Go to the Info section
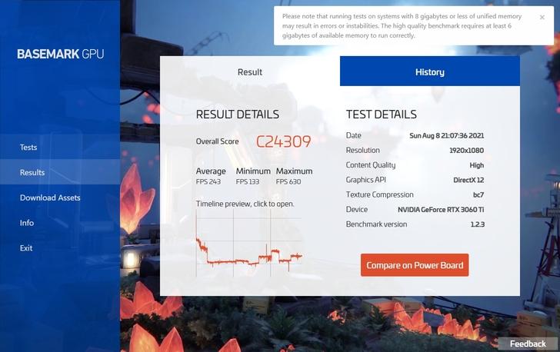The height and width of the screenshot is (352, 560). pos(60,223)
